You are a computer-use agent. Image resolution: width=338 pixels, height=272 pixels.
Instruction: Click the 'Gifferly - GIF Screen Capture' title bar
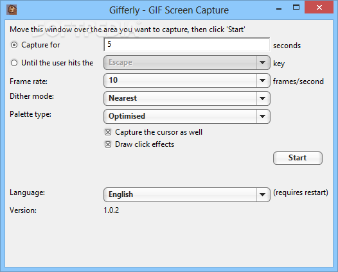coord(169,10)
